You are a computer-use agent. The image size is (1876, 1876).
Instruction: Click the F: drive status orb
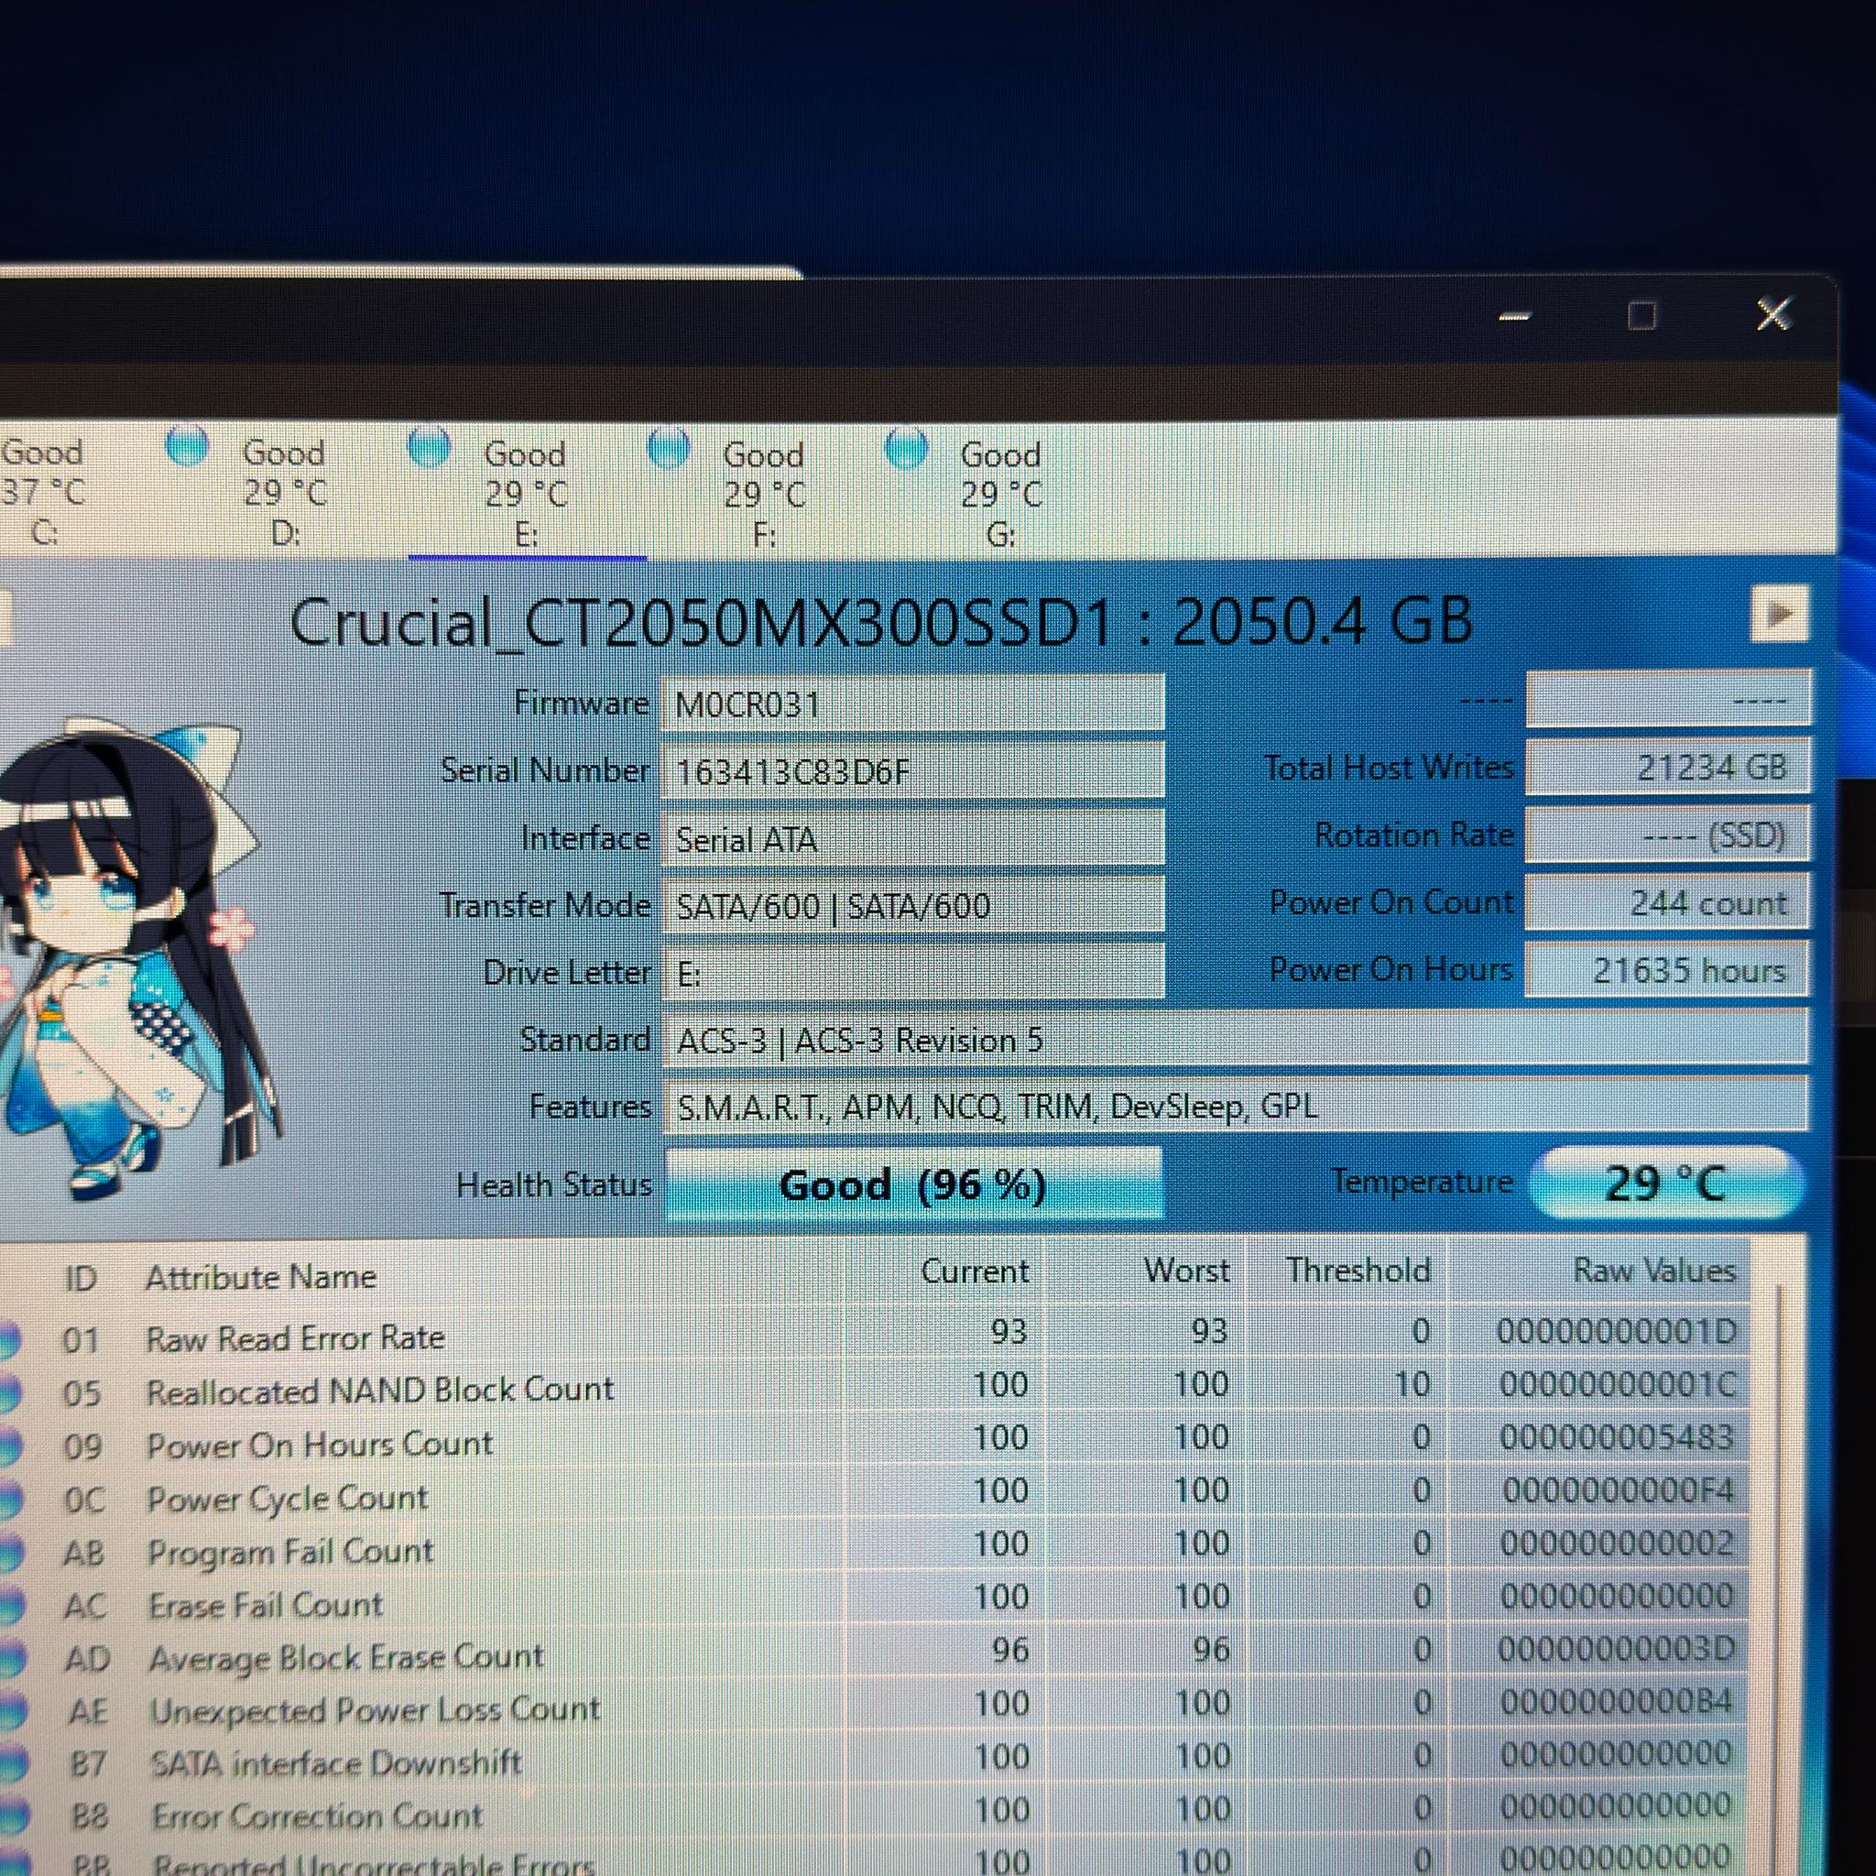click(x=668, y=448)
